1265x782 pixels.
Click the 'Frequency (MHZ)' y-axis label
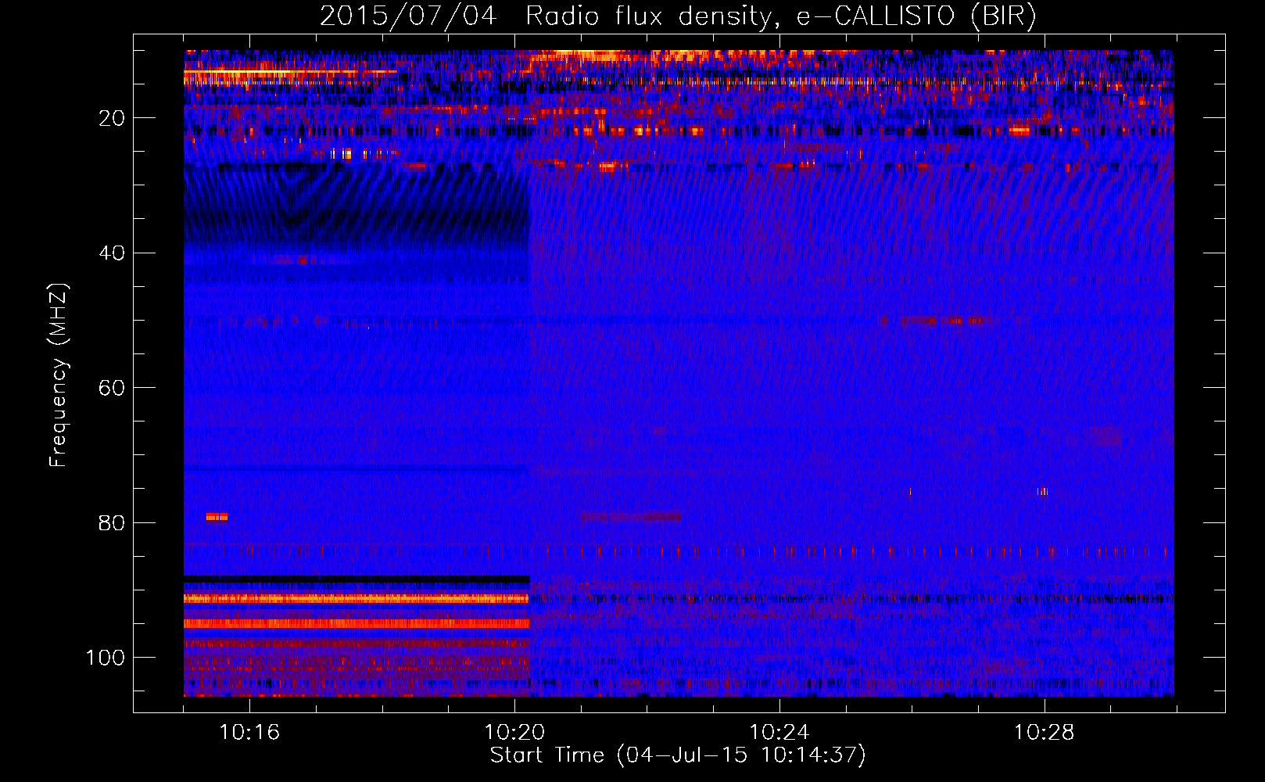pyautogui.click(x=59, y=375)
